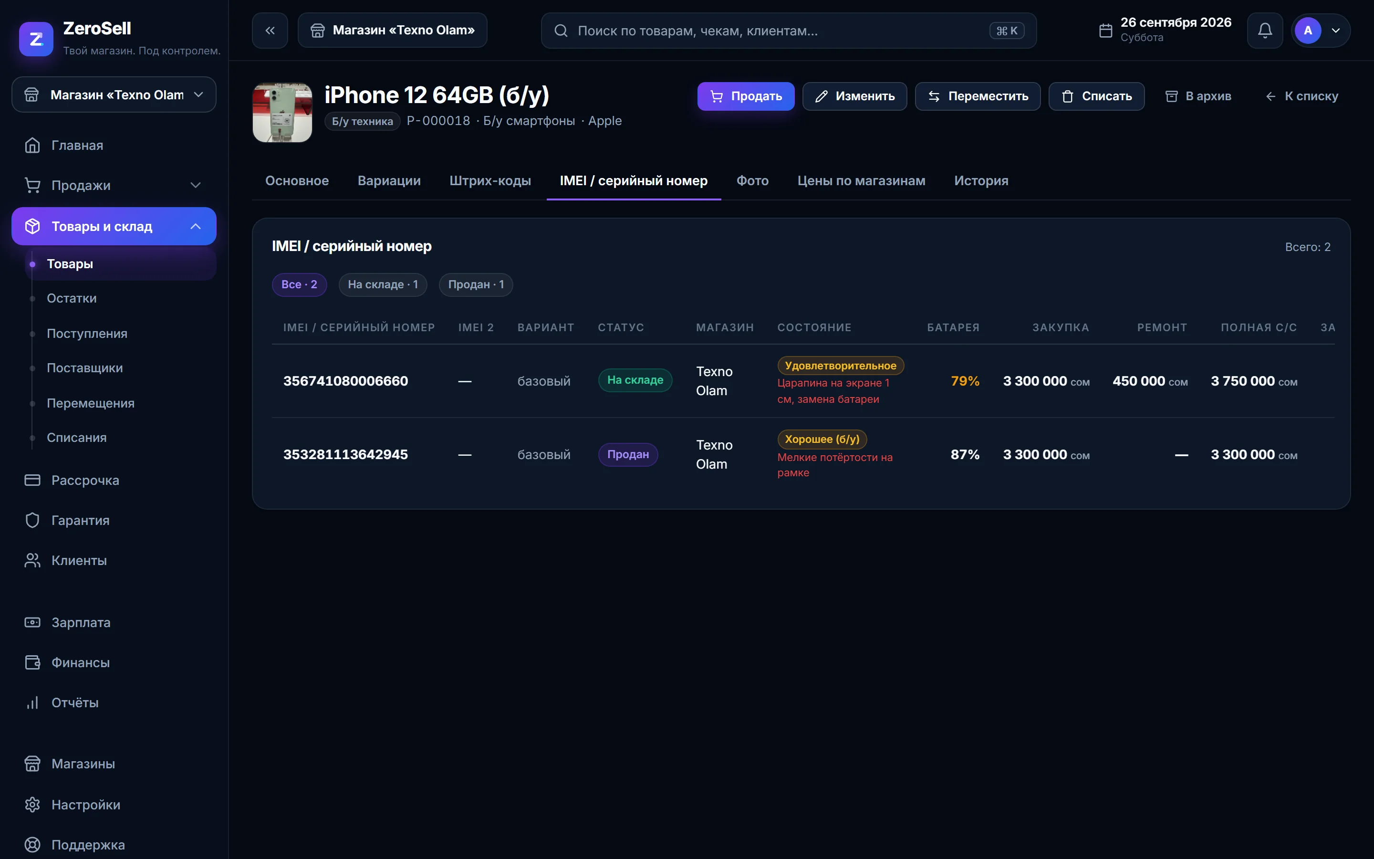Click the Поддержка lifebuoy icon
The width and height of the screenshot is (1374, 859).
(32, 845)
